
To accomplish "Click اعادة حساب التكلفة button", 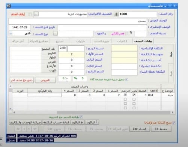I will pos(56,122).
